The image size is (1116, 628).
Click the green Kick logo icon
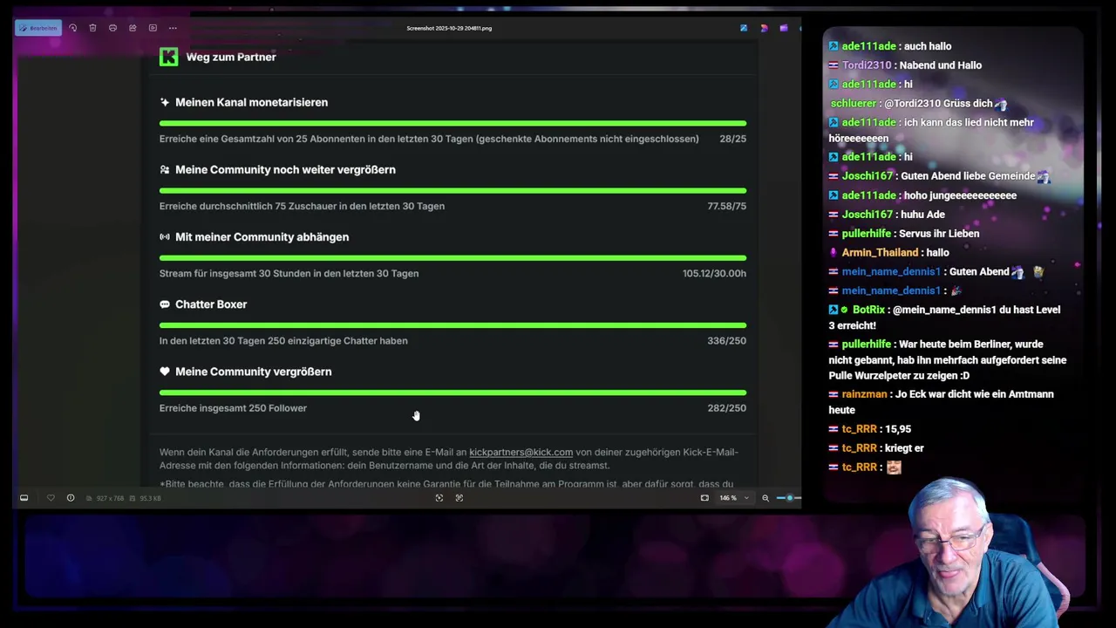[169, 57]
